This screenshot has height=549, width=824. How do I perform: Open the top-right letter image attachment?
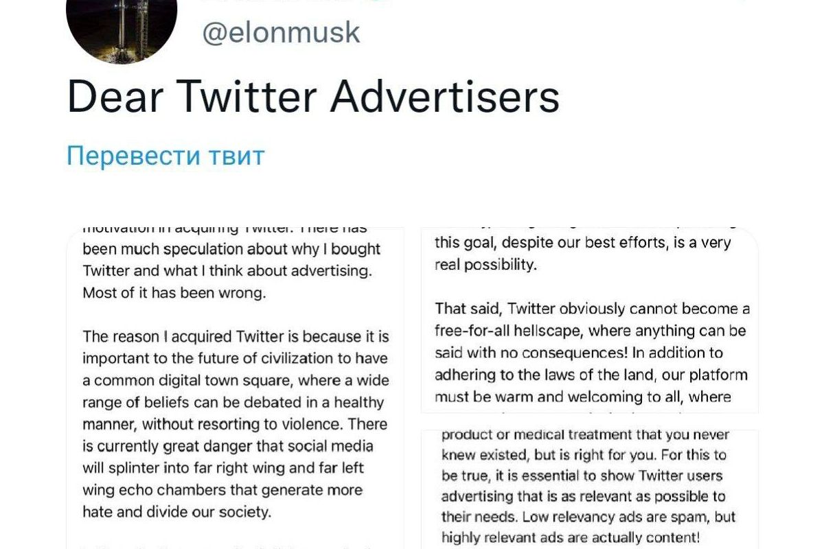click(x=590, y=320)
